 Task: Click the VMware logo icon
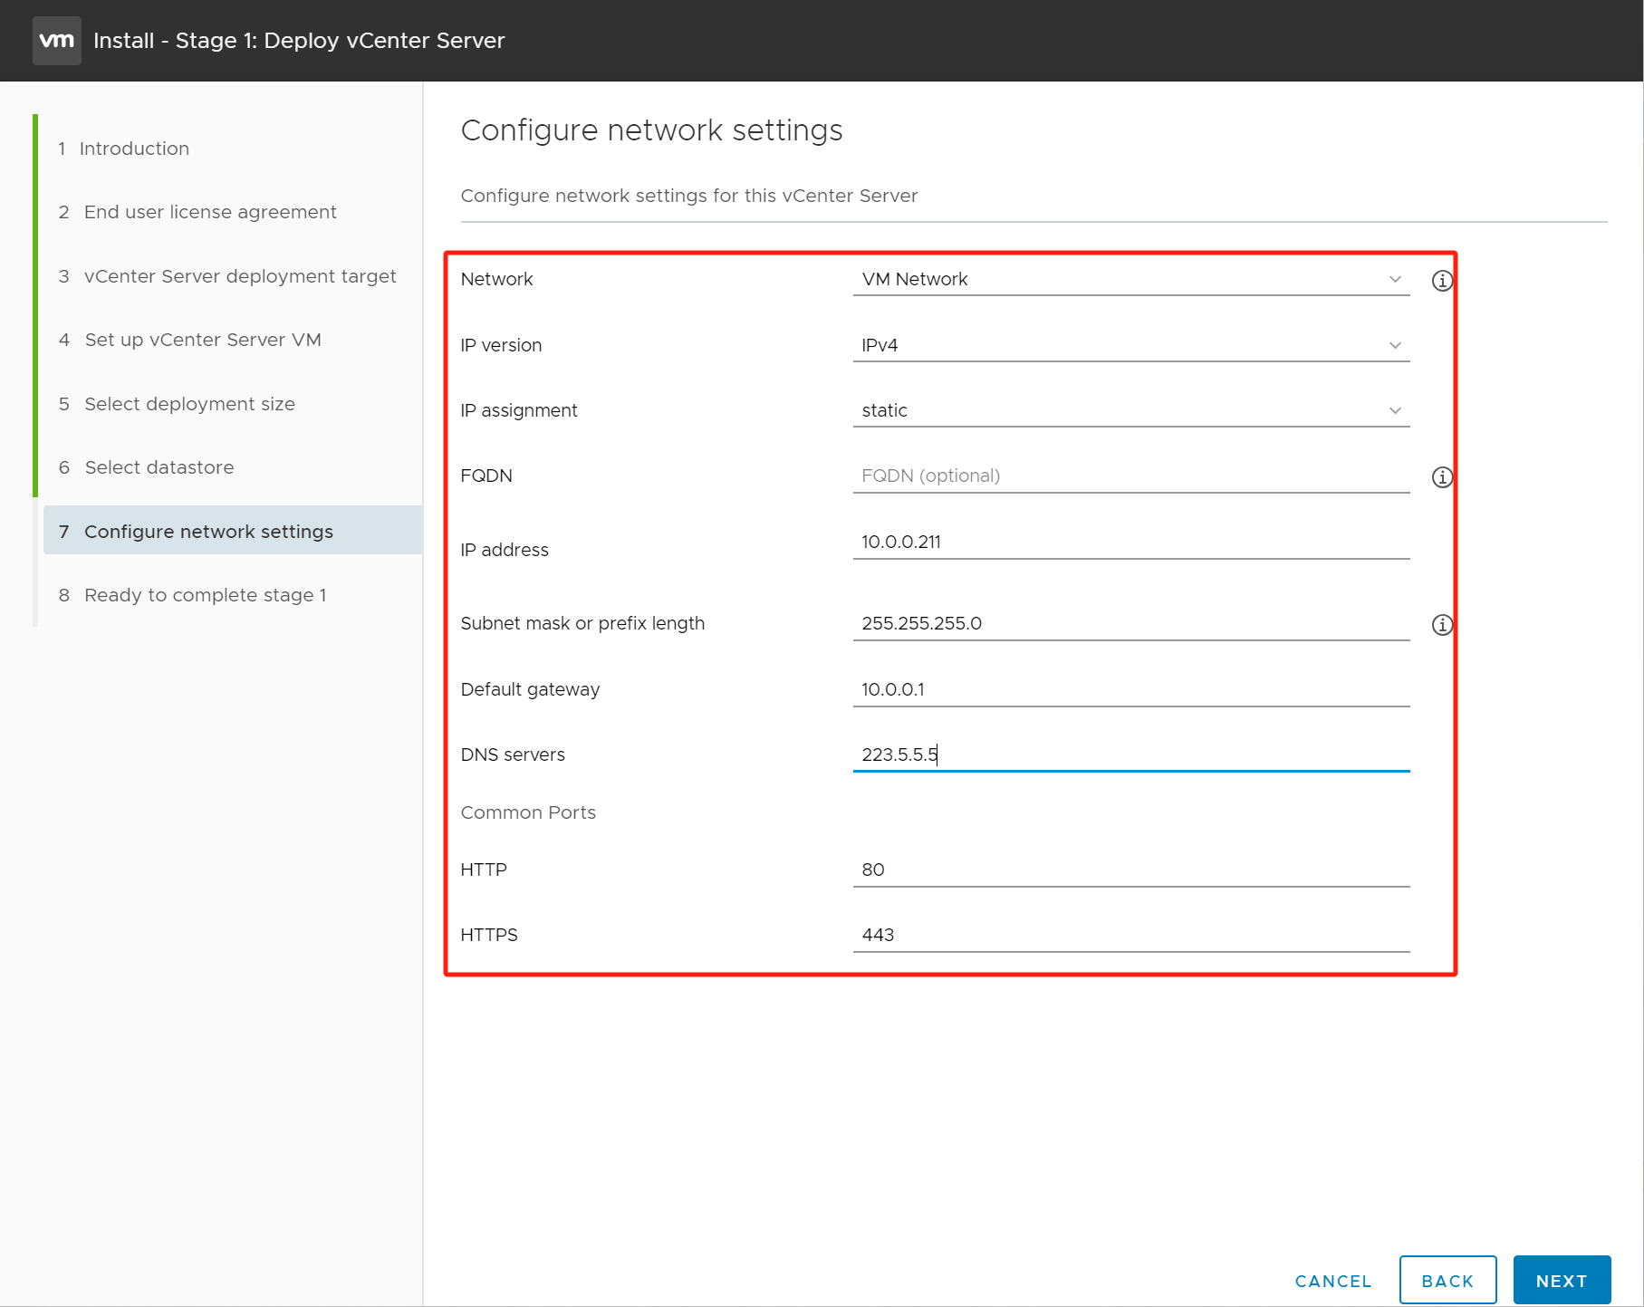pyautogui.click(x=56, y=41)
